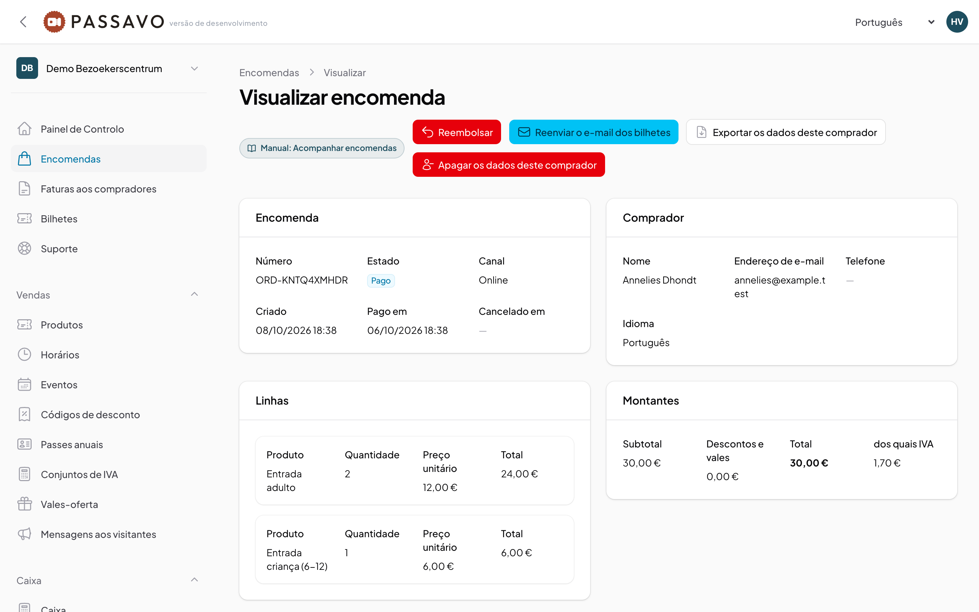The image size is (979, 612).
Task: Click the Eventos calendar icon
Action: tap(24, 385)
